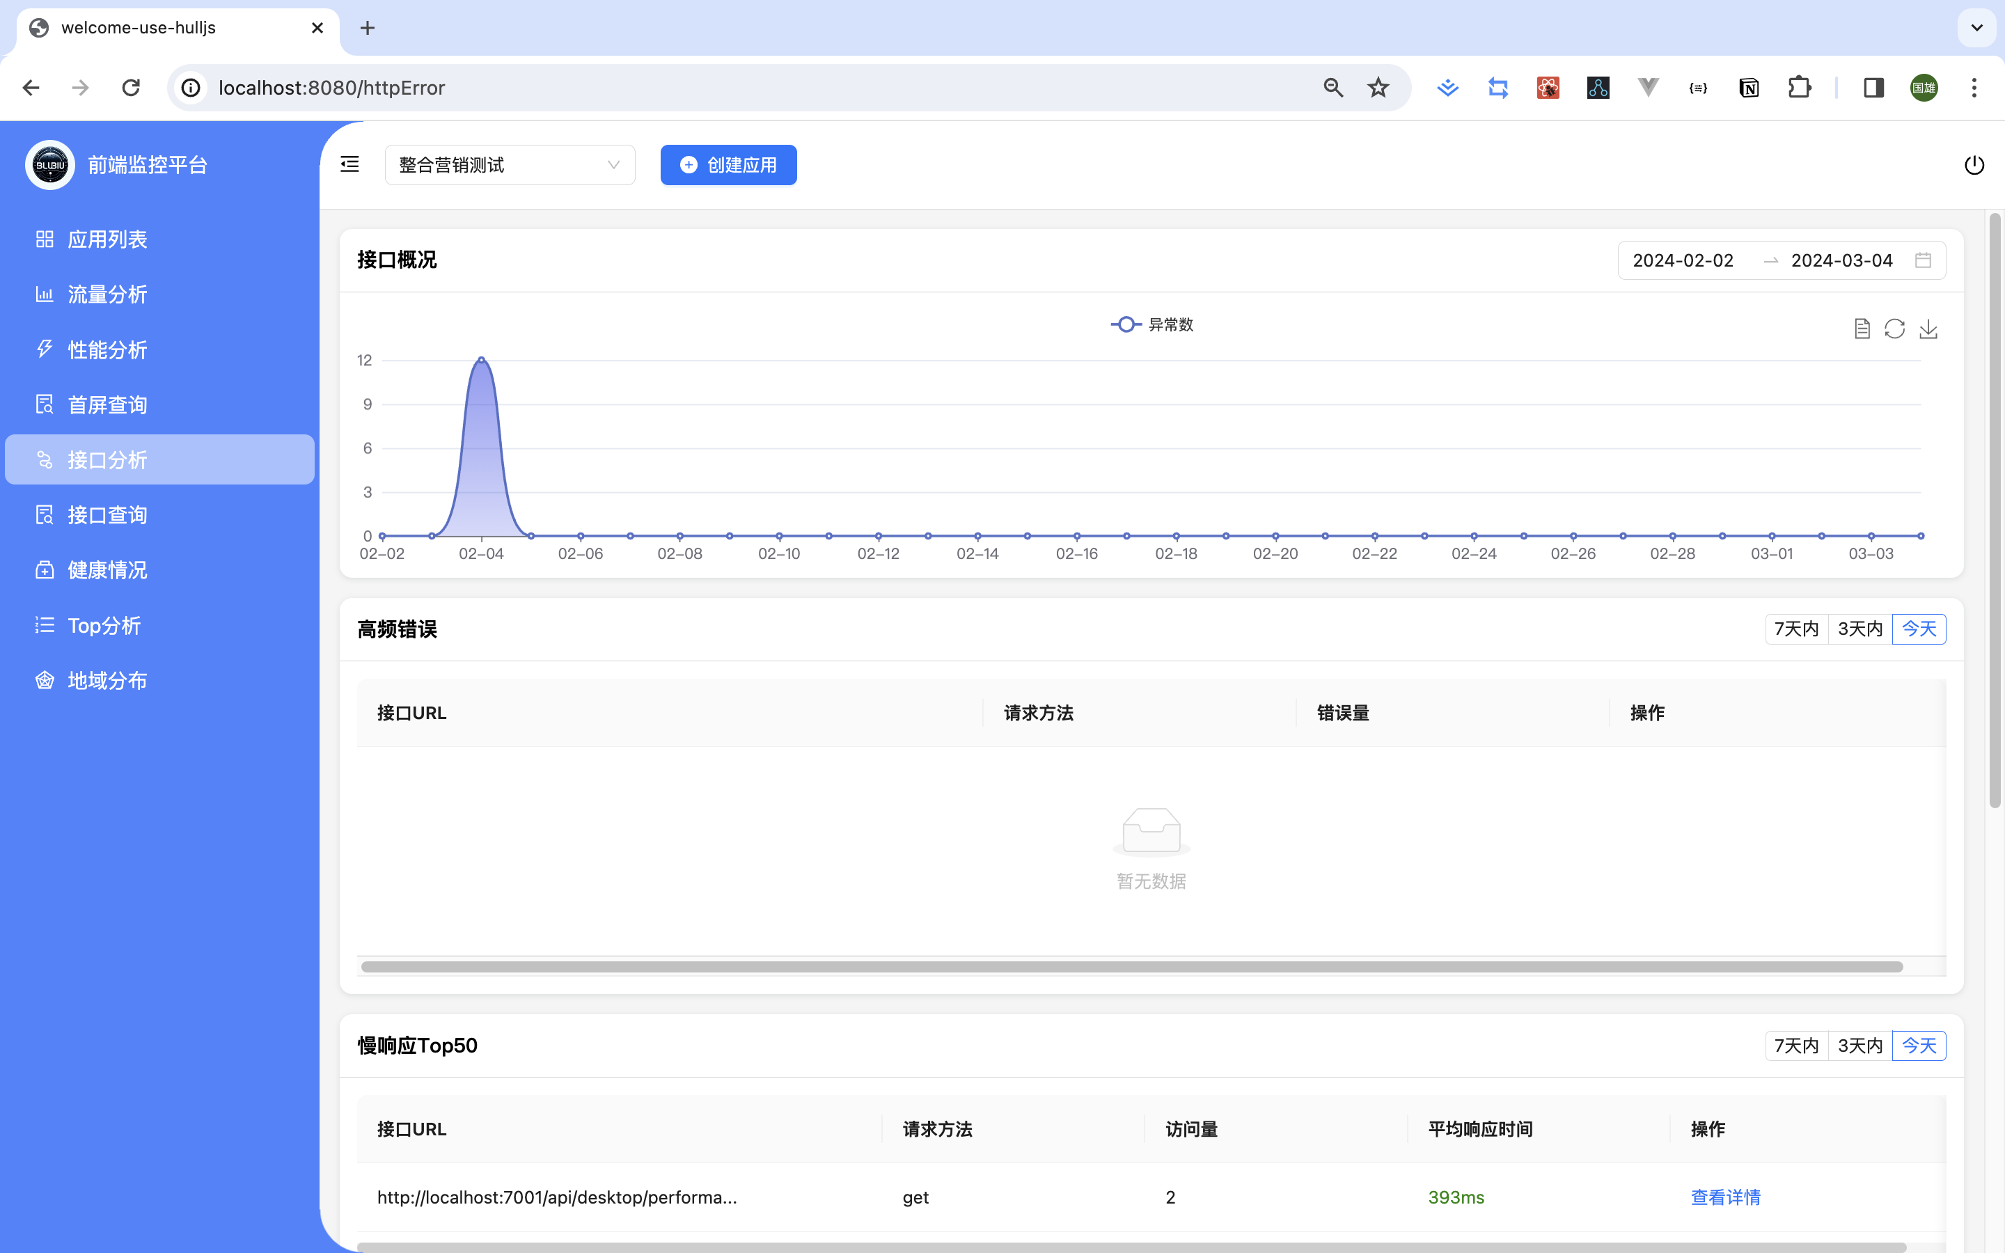Click the chart peak point at 02-04

[x=481, y=360]
